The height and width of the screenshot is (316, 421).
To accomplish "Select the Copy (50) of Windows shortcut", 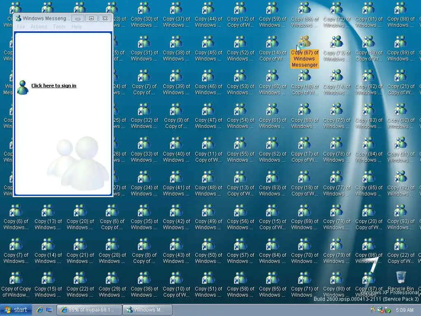I will tap(208, 251).
